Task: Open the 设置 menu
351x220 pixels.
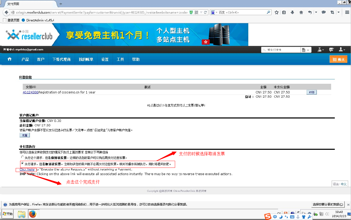Action: (105, 59)
